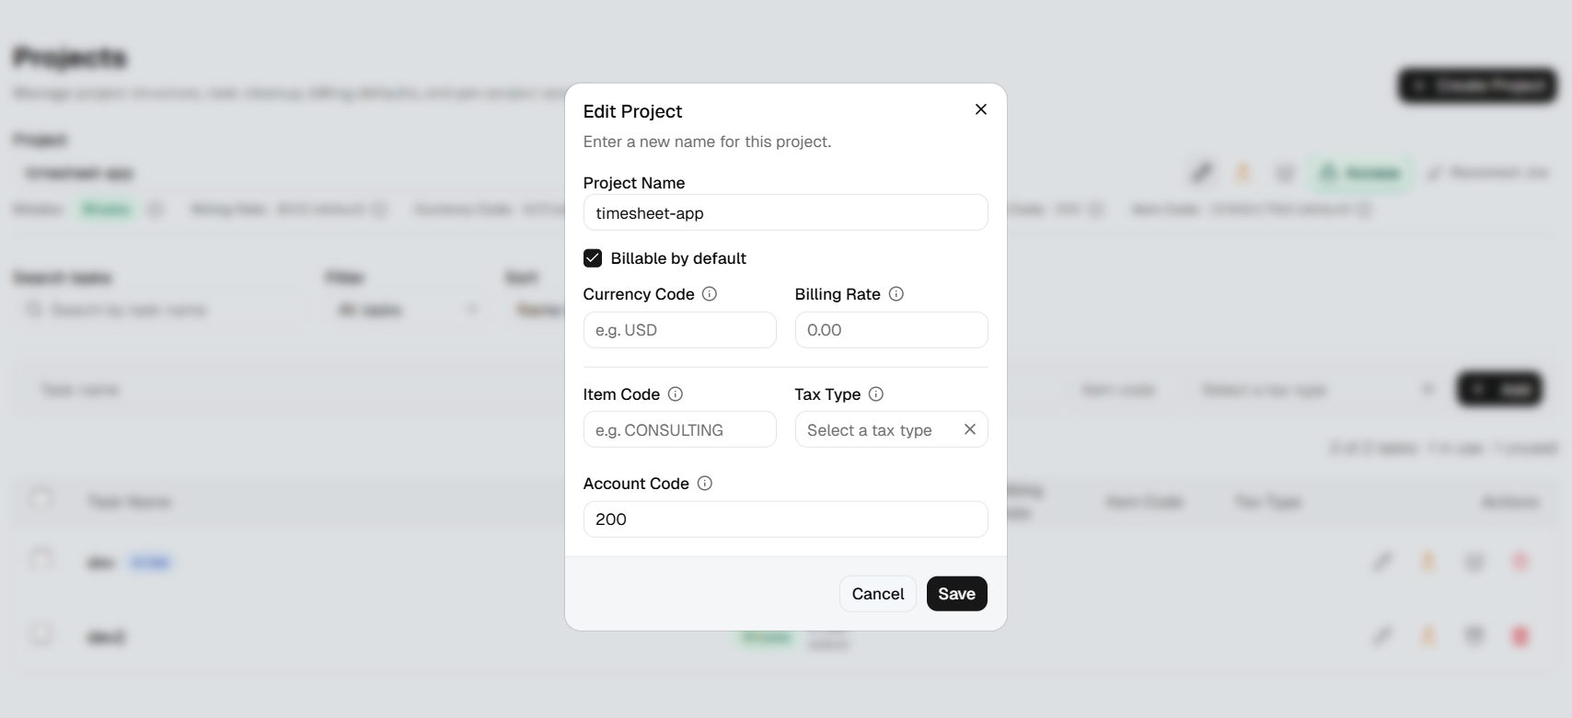Image resolution: width=1572 pixels, height=718 pixels.
Task: Click the red delete icon for dev2 row
Action: point(1520,635)
